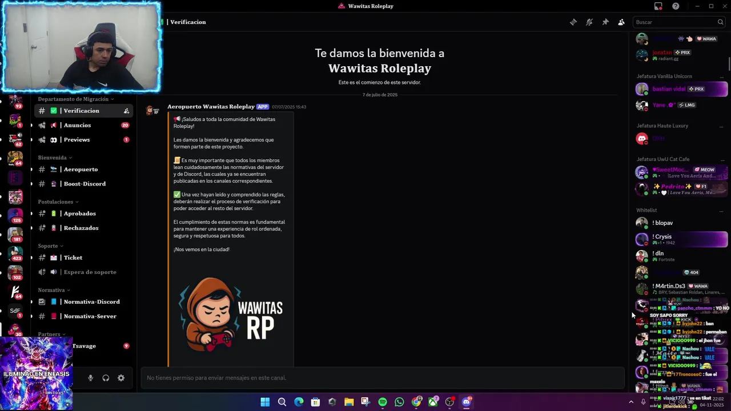Viewport: 731px width, 411px height.
Task: Show hidden system tray icons chevron
Action: click(631, 402)
